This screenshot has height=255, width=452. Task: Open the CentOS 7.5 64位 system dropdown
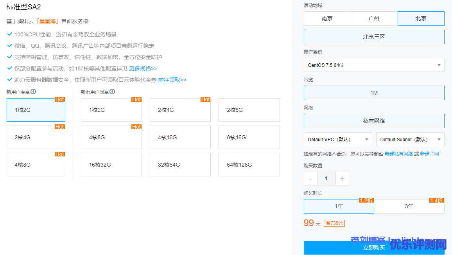coord(374,65)
